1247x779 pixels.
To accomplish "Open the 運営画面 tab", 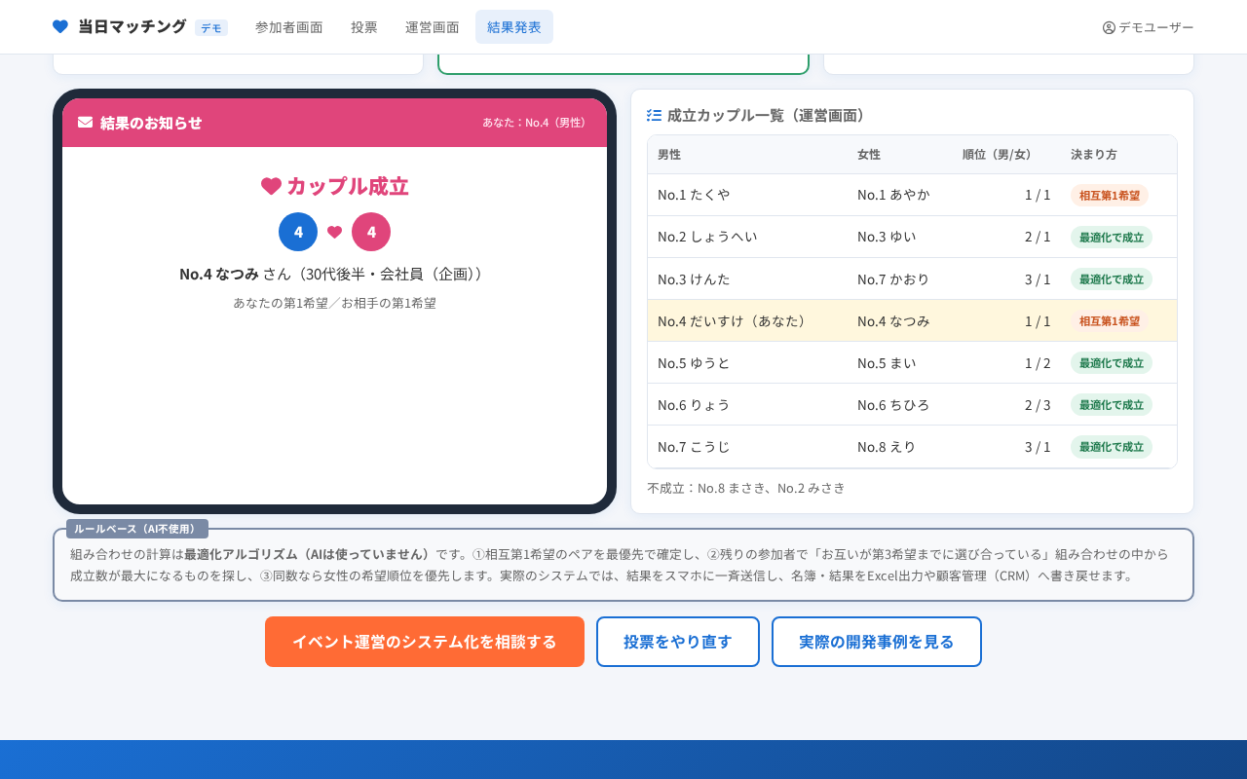I will click(433, 27).
